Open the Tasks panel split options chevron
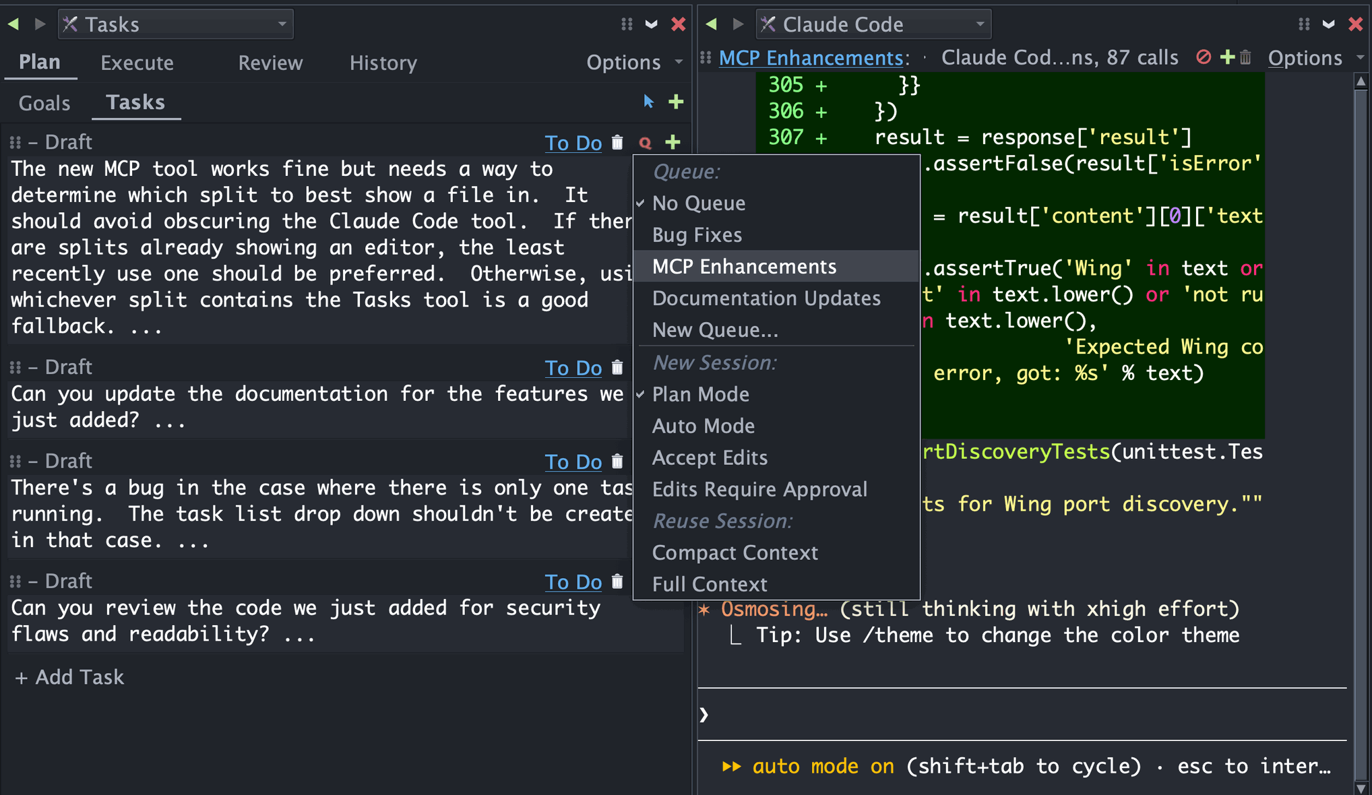 tap(652, 24)
